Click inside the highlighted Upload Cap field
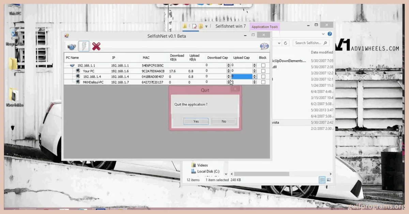Screen dimensions: 409x214 (242, 77)
